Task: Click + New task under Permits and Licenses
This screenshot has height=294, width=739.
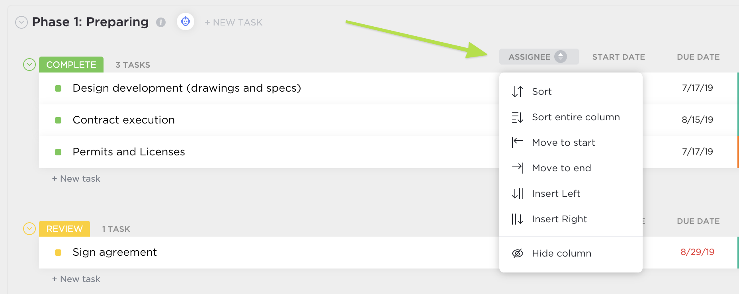Action: 76,178
